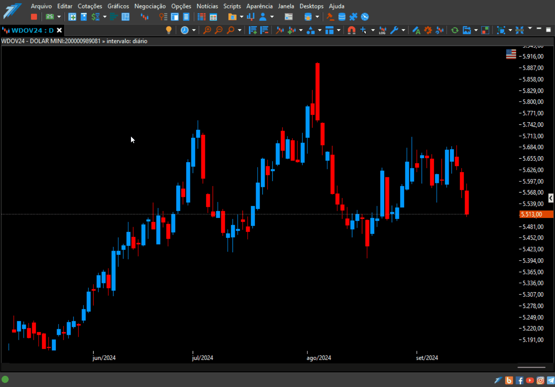Click the yellow lightbulb icon
Image resolution: width=555 pixels, height=387 pixels.
point(169,30)
